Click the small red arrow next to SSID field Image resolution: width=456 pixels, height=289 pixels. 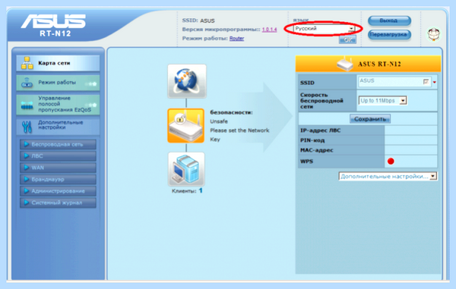435,83
